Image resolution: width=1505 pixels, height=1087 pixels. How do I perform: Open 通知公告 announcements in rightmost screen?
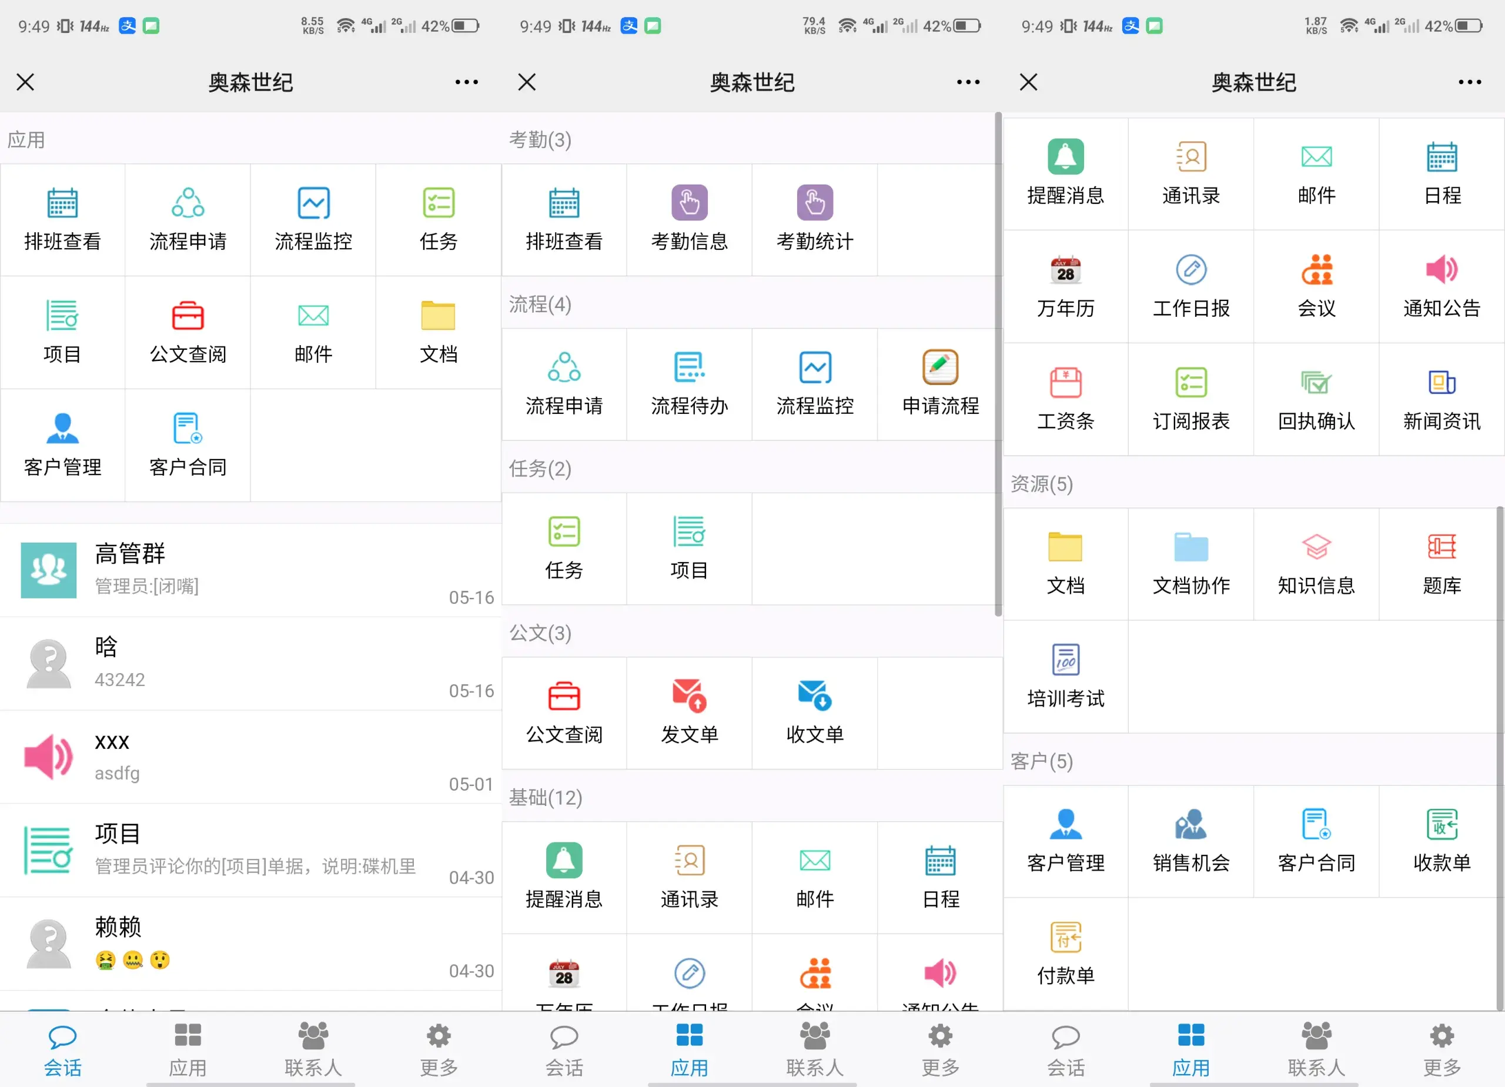tap(1442, 287)
